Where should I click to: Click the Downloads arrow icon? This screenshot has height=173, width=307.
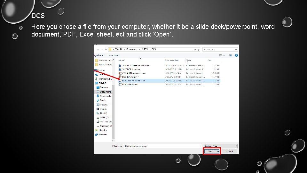click(x=98, y=96)
